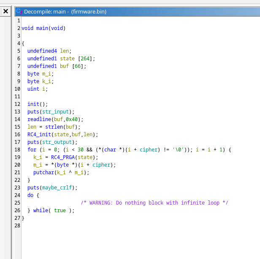Click the main function name in the signature
The image size is (260, 259).
click(42, 28)
